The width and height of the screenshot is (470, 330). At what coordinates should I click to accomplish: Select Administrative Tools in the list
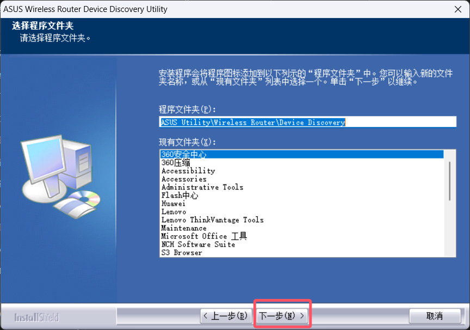202,187
